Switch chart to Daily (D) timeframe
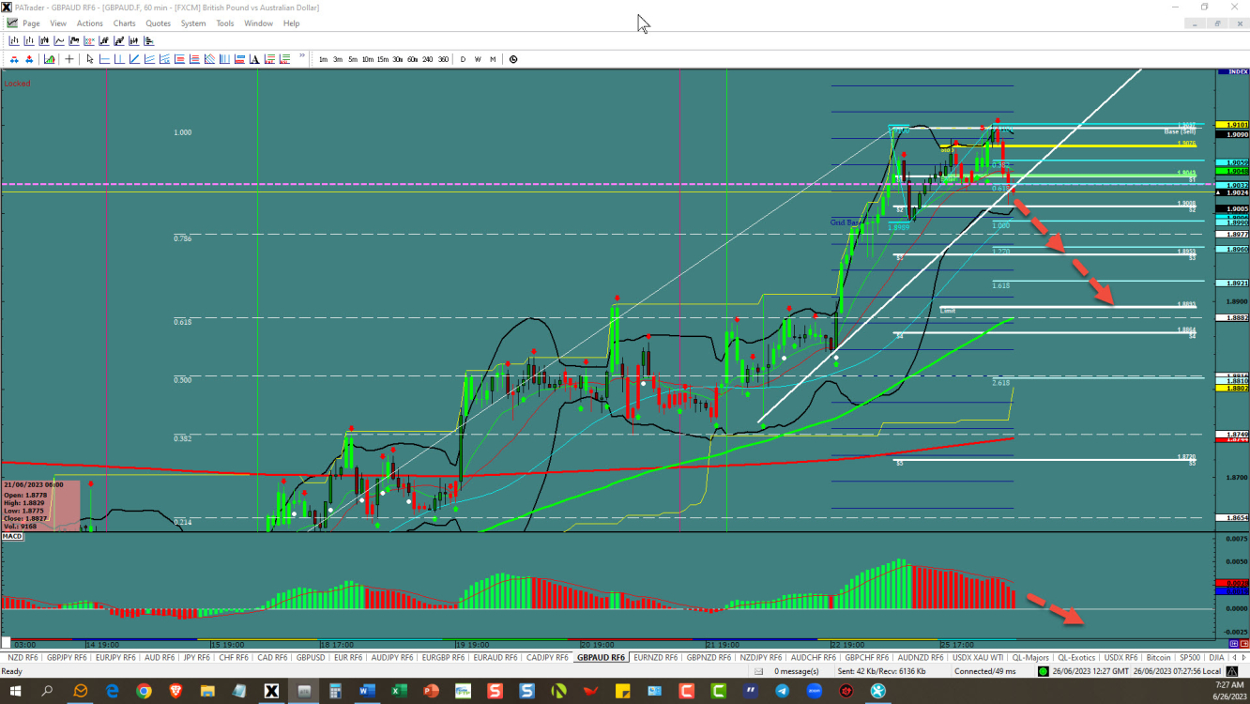The height and width of the screenshot is (704, 1250). pyautogui.click(x=463, y=59)
